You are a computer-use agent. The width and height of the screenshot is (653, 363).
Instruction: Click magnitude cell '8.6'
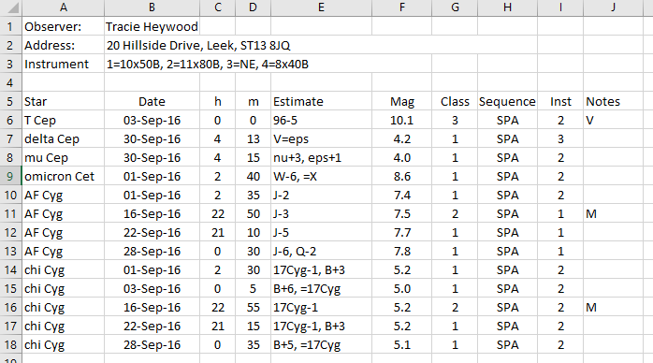pos(402,177)
